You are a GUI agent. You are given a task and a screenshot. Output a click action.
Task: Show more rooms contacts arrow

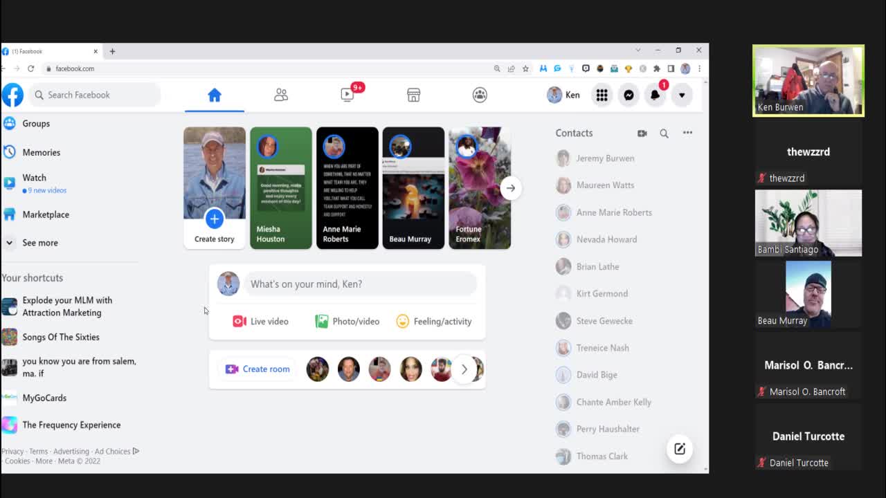coord(464,369)
